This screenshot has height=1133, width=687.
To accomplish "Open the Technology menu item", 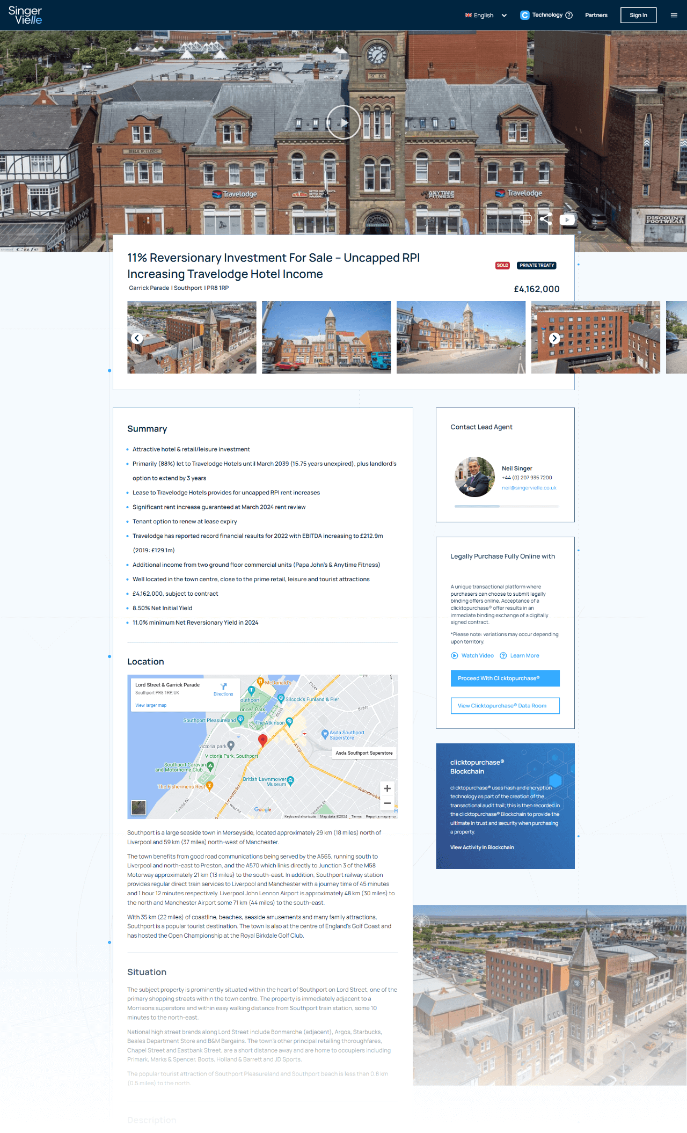I will [547, 15].
